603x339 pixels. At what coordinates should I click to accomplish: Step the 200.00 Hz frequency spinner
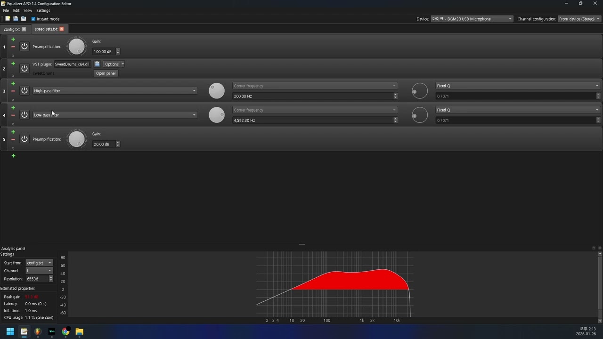[x=395, y=96]
